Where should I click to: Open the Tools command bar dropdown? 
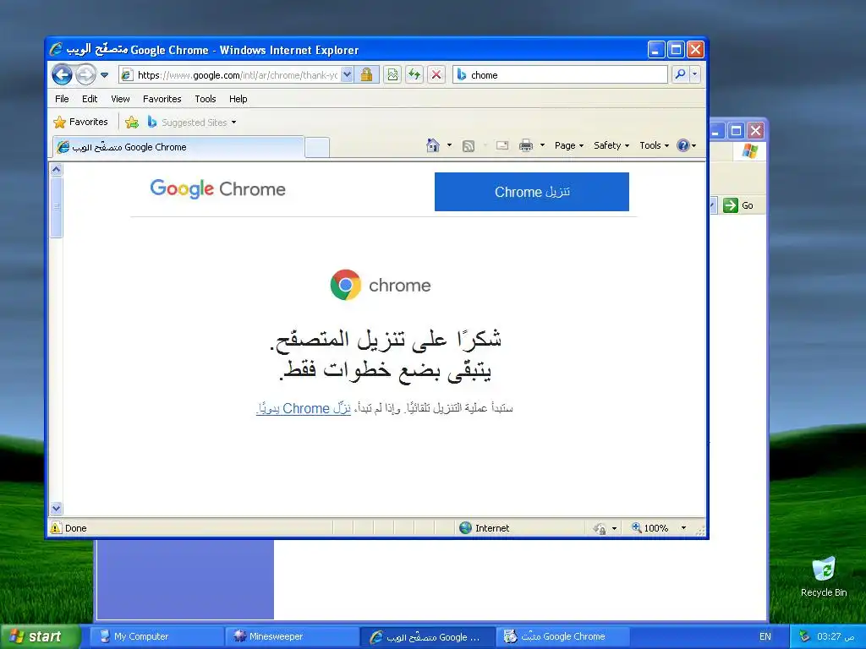pyautogui.click(x=654, y=145)
